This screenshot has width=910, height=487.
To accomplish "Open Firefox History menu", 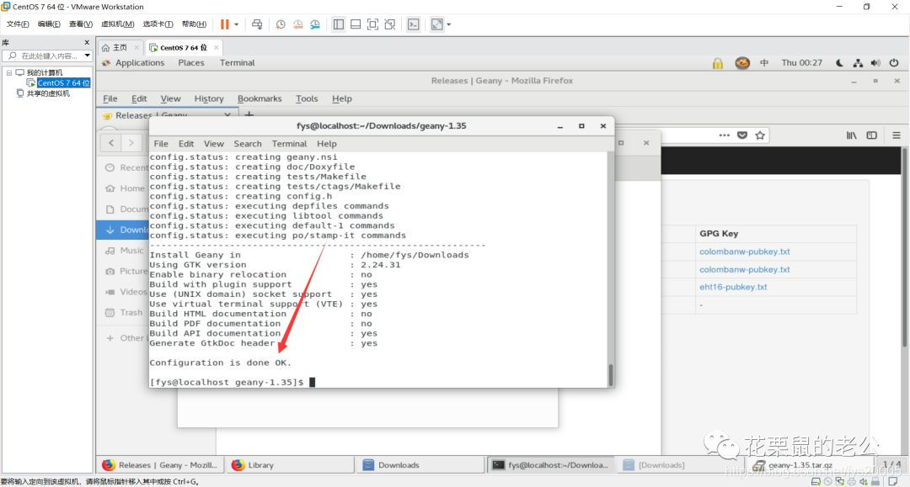I will point(209,98).
